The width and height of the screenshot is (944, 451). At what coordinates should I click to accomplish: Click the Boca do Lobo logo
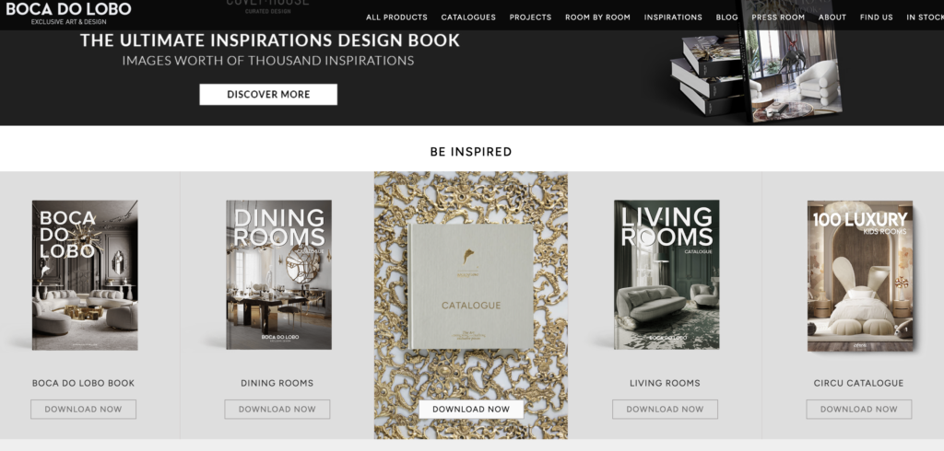(68, 12)
